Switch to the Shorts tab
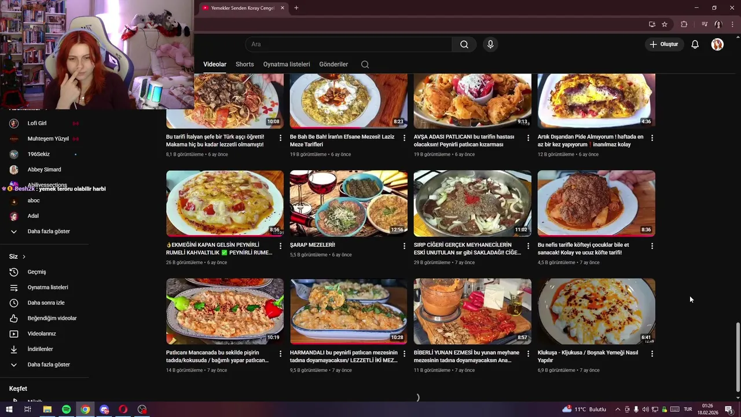 point(245,64)
